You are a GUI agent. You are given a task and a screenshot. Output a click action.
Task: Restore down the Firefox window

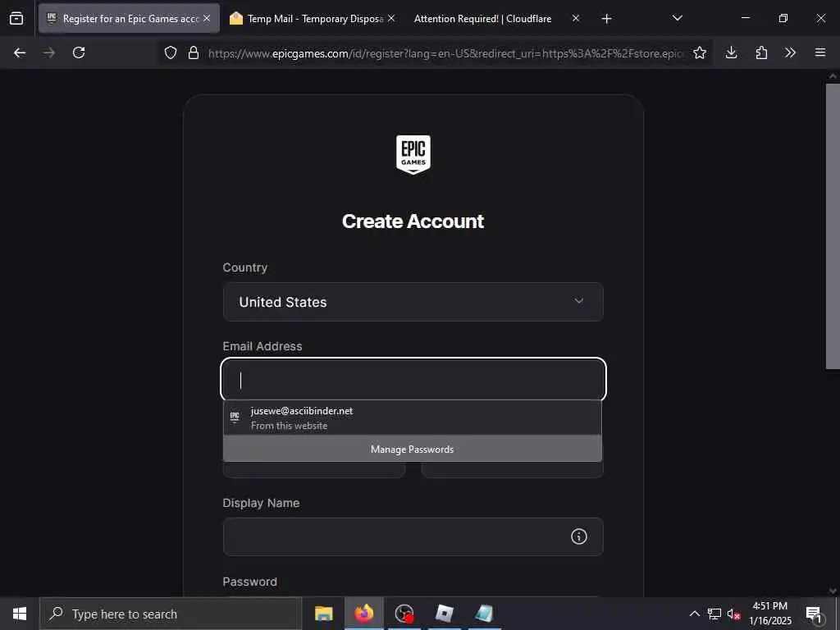[783, 18]
